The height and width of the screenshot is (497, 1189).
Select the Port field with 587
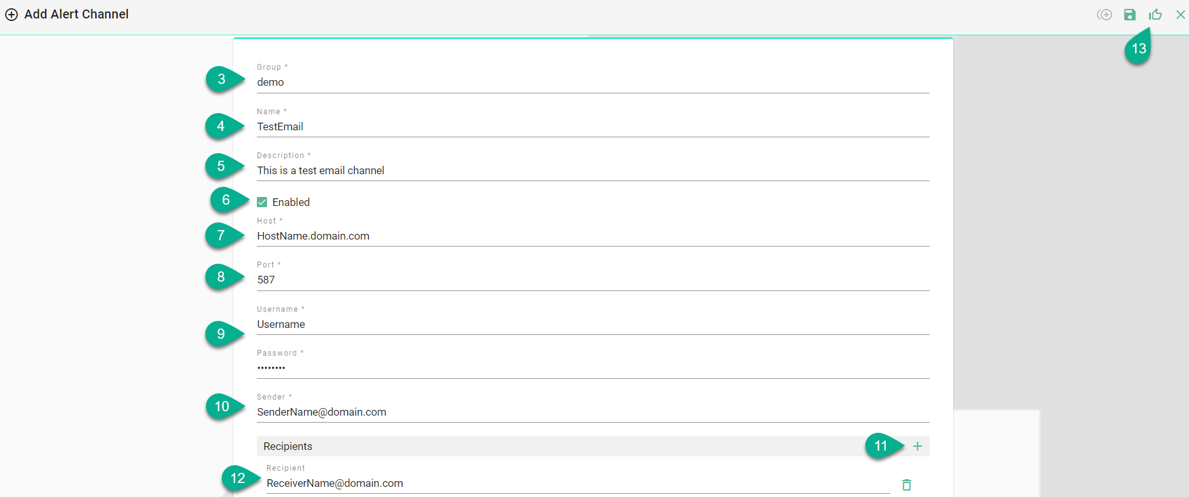tap(592, 280)
